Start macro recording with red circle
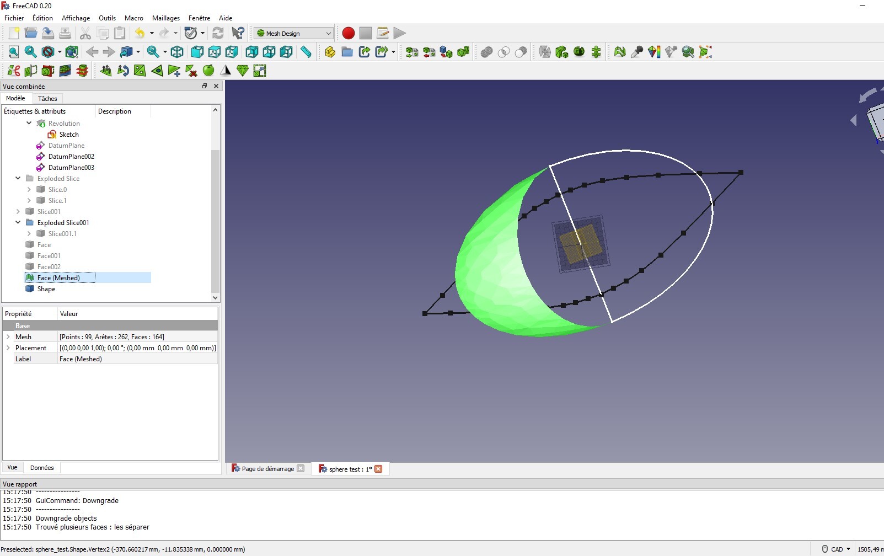The image size is (884, 556). tap(348, 33)
